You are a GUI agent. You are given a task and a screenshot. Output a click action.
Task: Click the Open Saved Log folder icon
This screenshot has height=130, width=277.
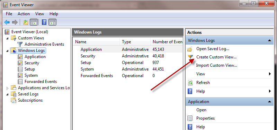[x=190, y=49]
